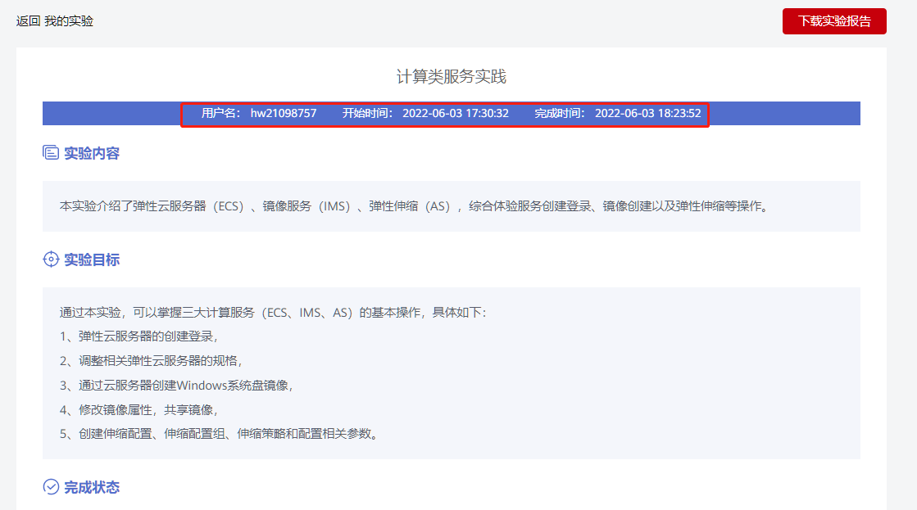The width and height of the screenshot is (917, 510).
Task: Click the 实验目标 heading
Action: 92,260
